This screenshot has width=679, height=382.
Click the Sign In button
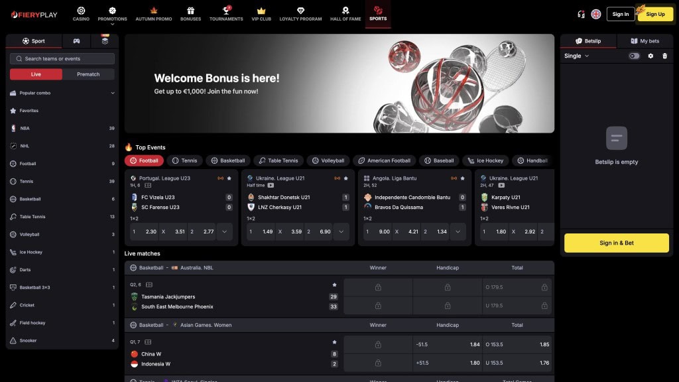(x=621, y=15)
